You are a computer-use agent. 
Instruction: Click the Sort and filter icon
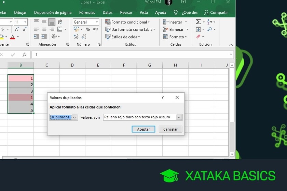tap(209, 22)
